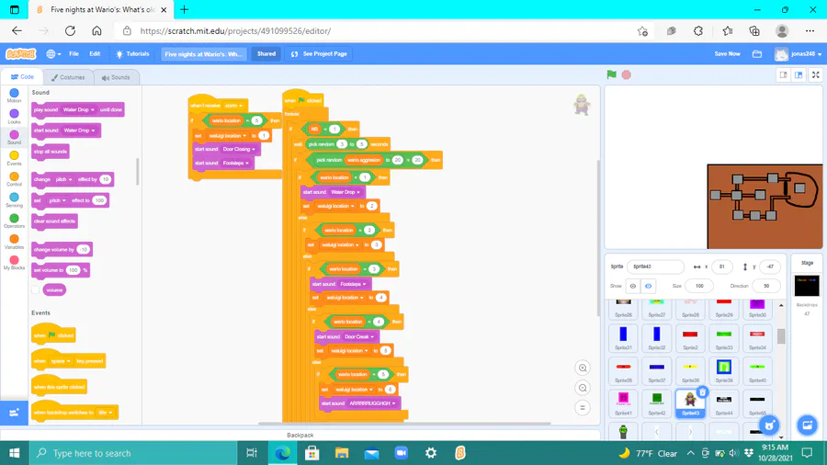Switch to the Costumes tab
Screen dimensions: 827x465
coord(68,77)
